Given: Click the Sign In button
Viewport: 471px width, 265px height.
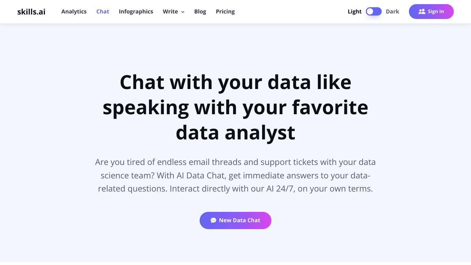Looking at the screenshot, I should coord(431,11).
